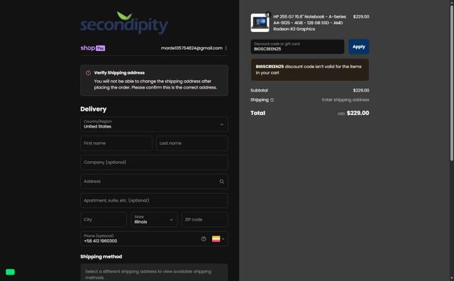Click the Enter shipping address text
This screenshot has width=454, height=281.
tap(345, 100)
